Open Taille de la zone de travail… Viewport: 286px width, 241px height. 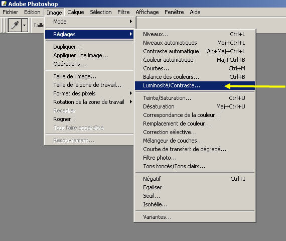[89, 85]
